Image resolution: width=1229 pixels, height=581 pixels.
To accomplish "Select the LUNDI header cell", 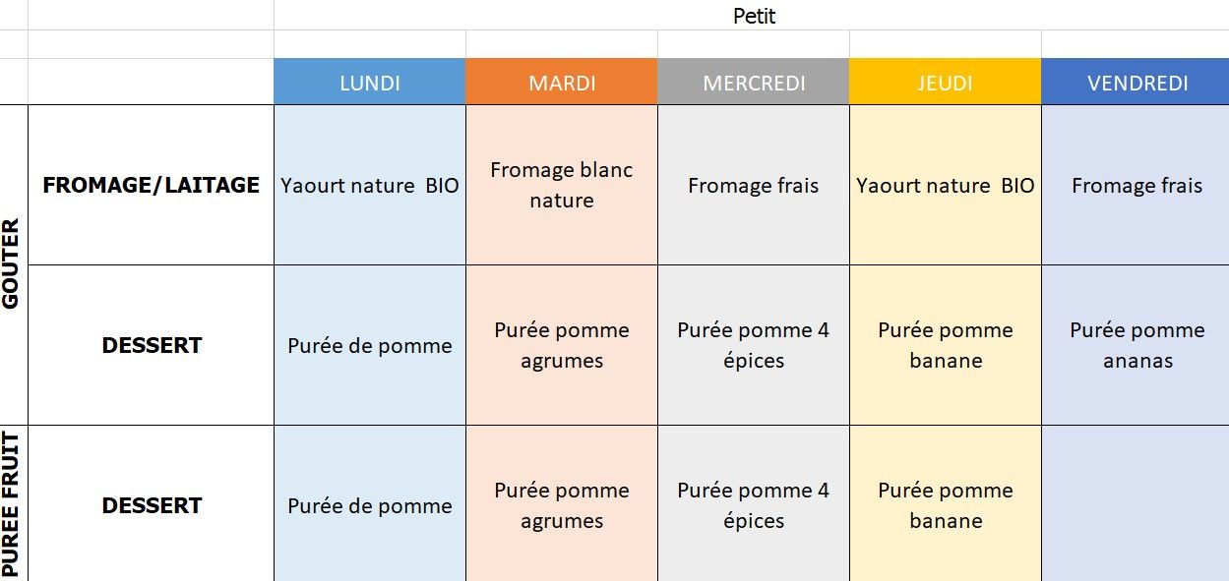I will tap(370, 82).
